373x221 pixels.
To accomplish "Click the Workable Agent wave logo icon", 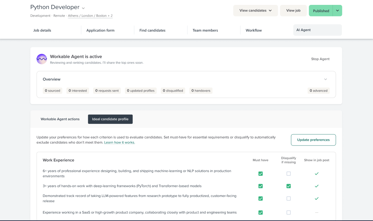I will click(42, 59).
